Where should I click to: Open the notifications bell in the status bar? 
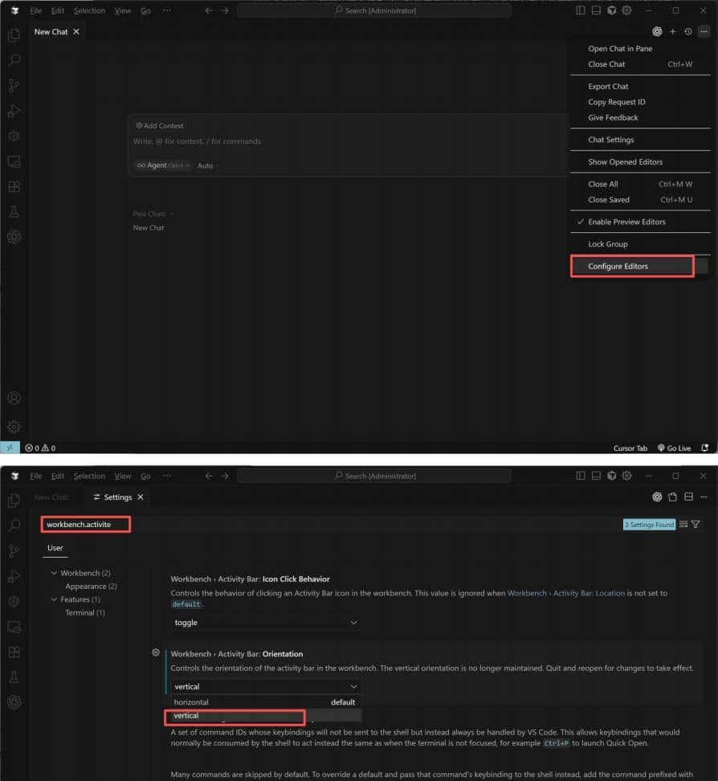click(705, 448)
